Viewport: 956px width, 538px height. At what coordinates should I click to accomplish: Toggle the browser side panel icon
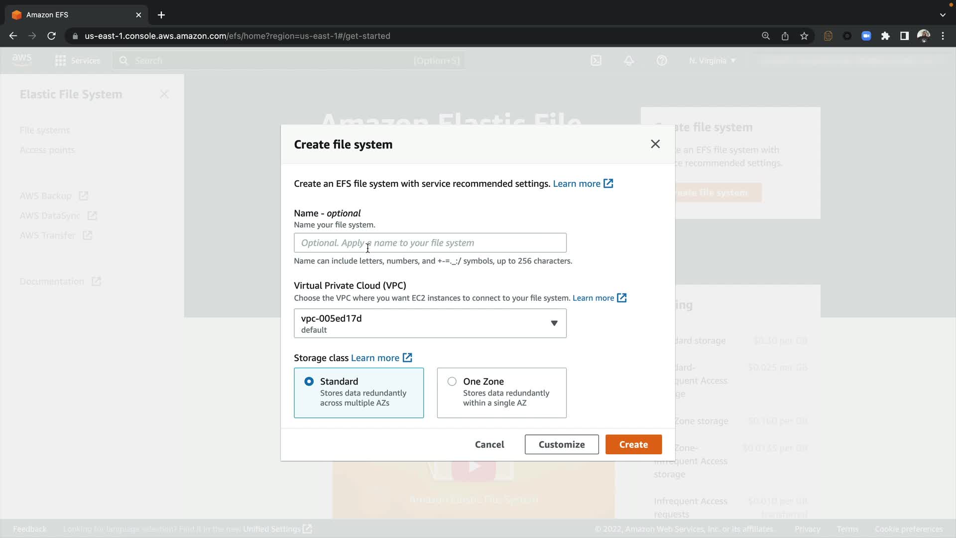coord(904,36)
